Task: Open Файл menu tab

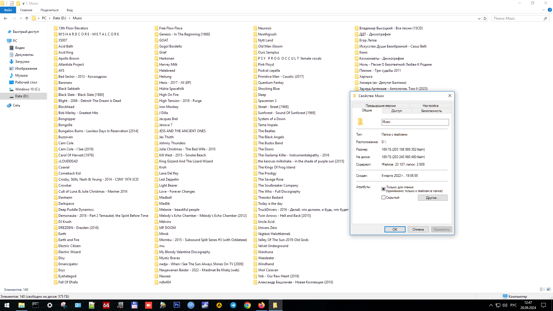Action: click(x=8, y=10)
